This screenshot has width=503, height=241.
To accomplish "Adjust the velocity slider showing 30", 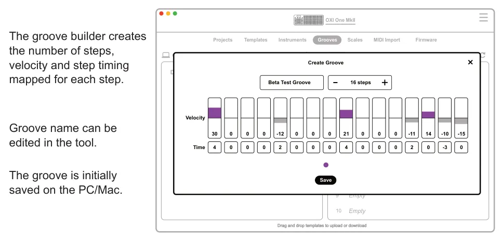I will 215,118.
